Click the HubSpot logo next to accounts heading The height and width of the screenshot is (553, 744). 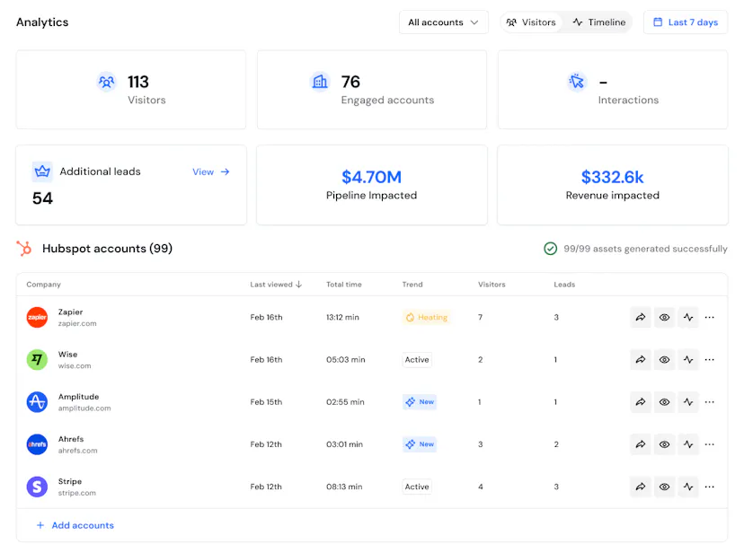(25, 249)
